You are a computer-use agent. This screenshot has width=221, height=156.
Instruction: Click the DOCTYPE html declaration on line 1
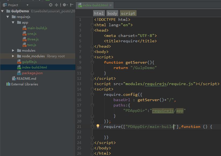point(112,20)
